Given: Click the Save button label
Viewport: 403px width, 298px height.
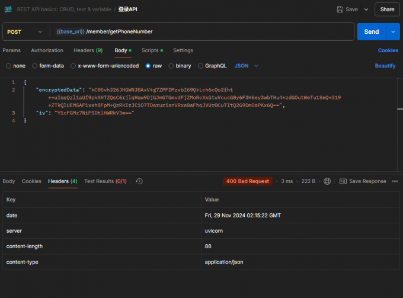Looking at the screenshot, I should pos(351,9).
